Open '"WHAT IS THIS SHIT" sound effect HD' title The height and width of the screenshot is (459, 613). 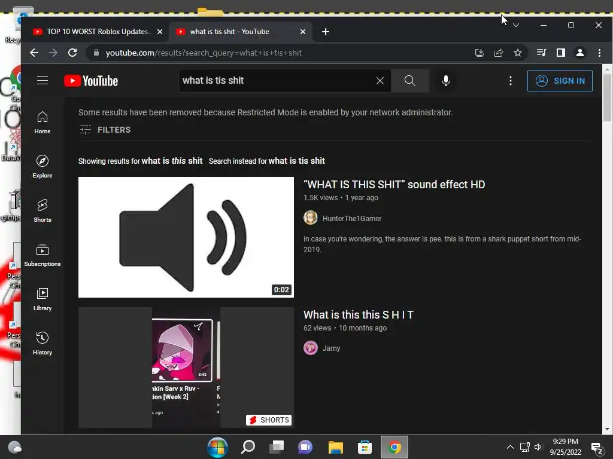[394, 185]
